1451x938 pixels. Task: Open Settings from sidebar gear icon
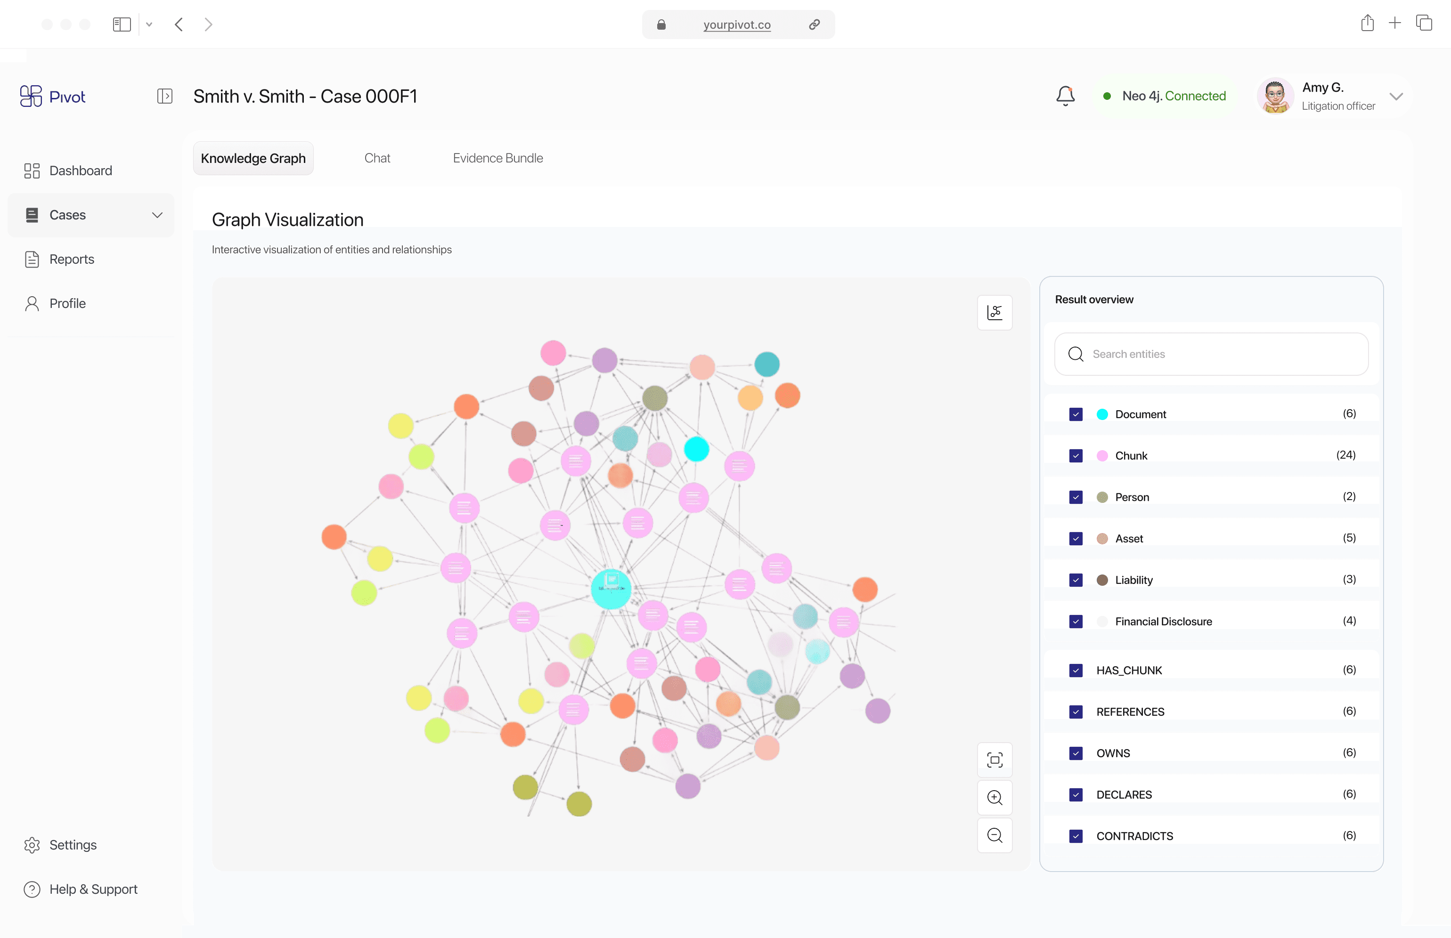click(x=33, y=845)
